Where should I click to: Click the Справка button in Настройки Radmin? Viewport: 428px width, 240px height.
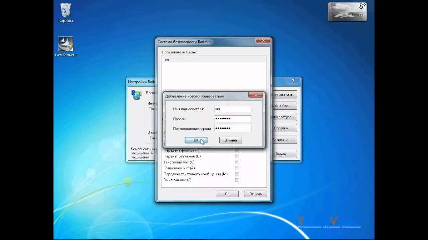pyautogui.click(x=285, y=128)
